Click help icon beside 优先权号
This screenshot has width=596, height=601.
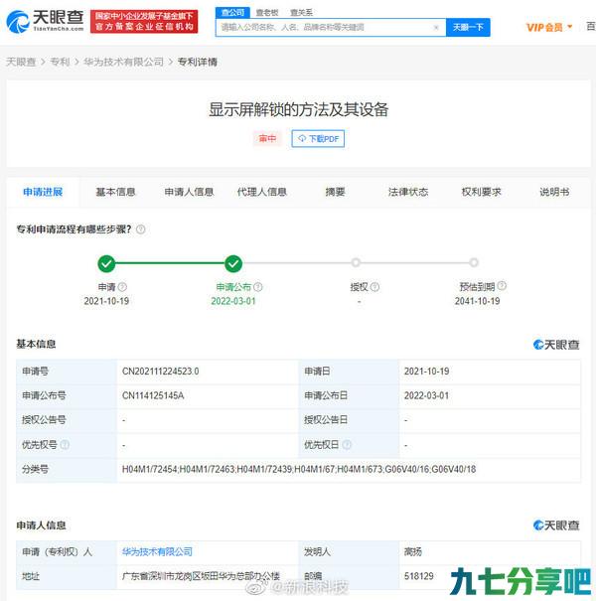[x=65, y=445]
